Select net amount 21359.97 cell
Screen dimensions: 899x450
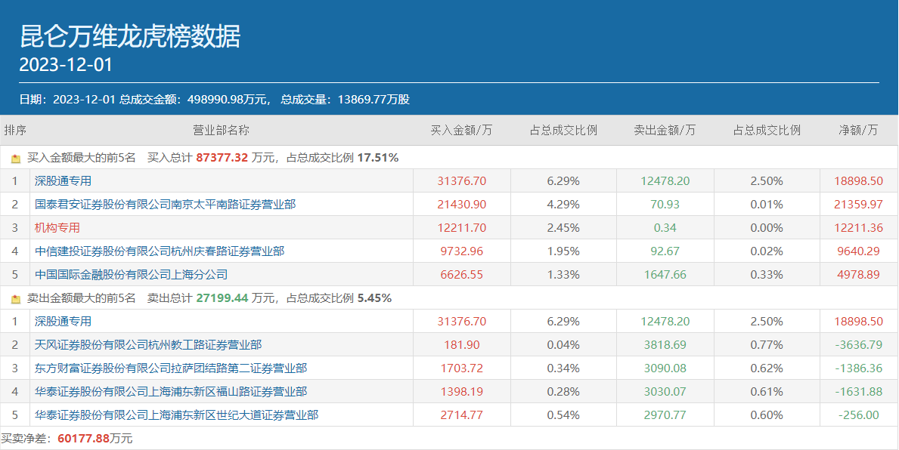(x=859, y=205)
